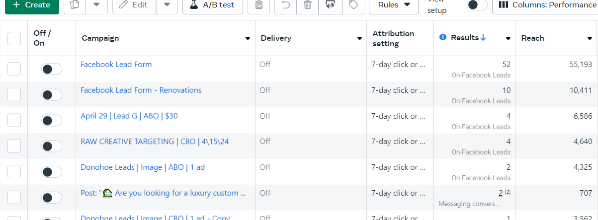Screen dimensions: 598x220
Task: Open the Columns: Performance selector
Action: 546,5
